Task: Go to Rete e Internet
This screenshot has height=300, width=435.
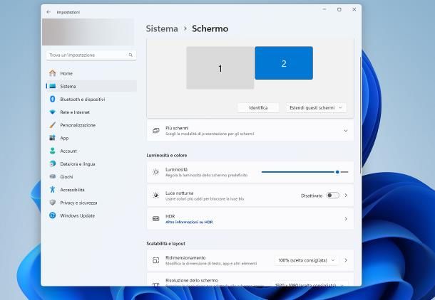Action: [x=91, y=112]
